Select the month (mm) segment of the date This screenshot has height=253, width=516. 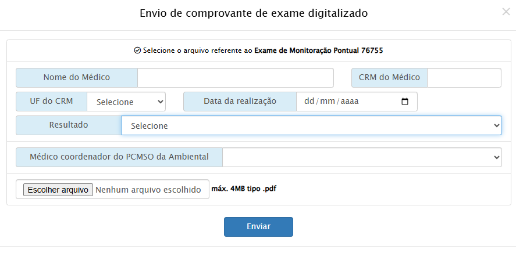(328, 102)
